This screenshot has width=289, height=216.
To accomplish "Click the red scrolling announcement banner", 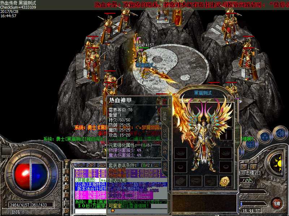I will [192, 5].
